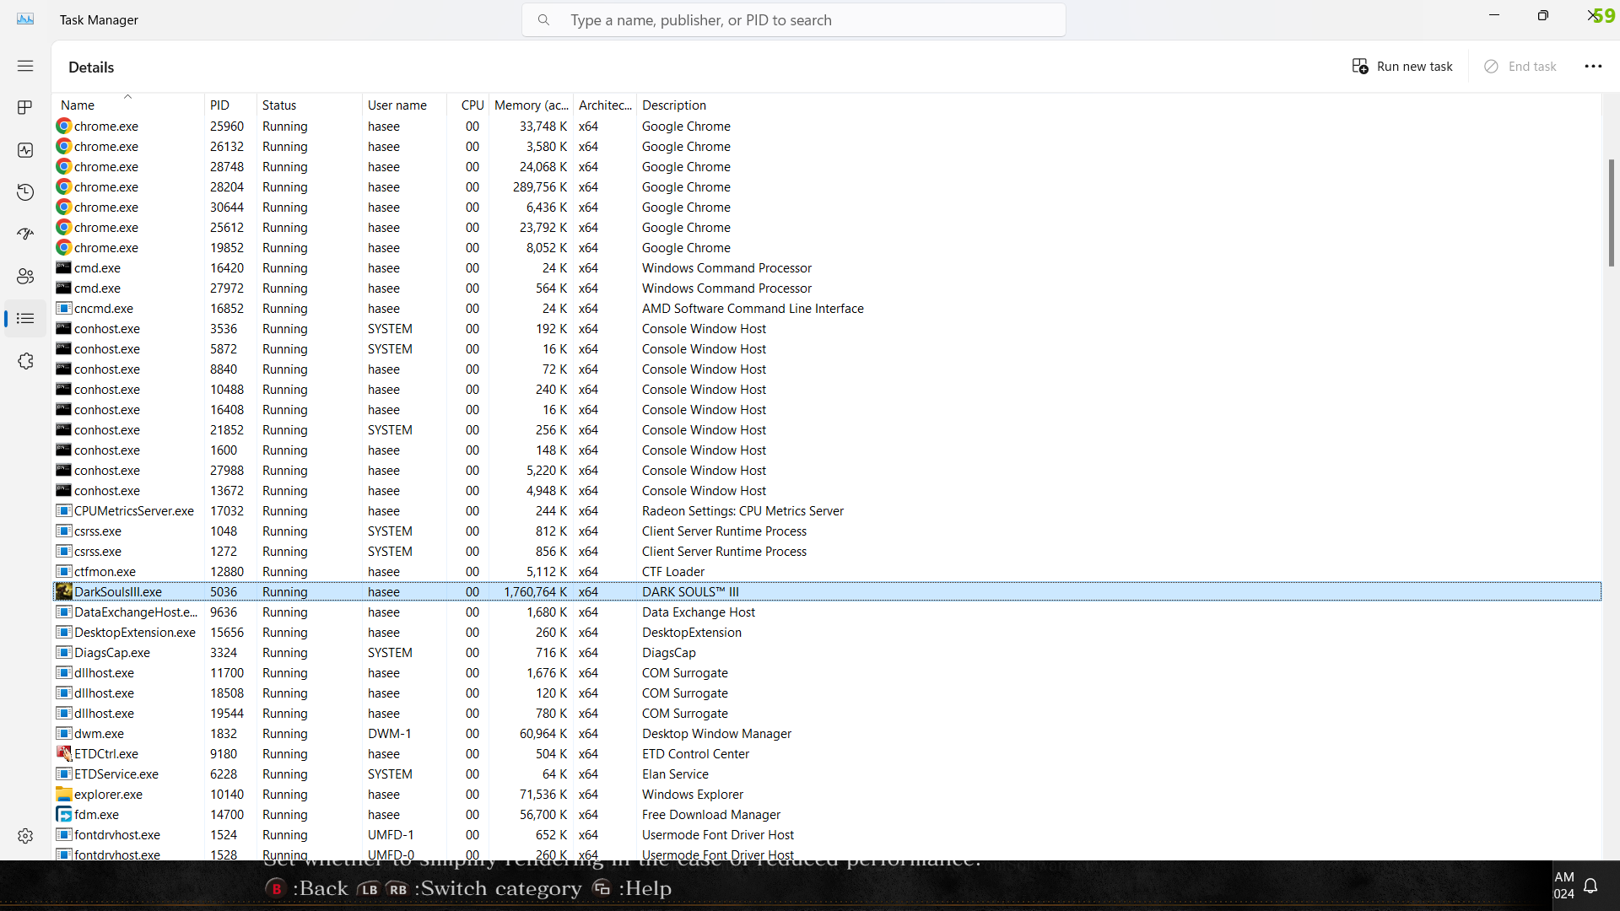
Task: Select the DarkSoulsIII.exe process row
Action: pos(118,592)
